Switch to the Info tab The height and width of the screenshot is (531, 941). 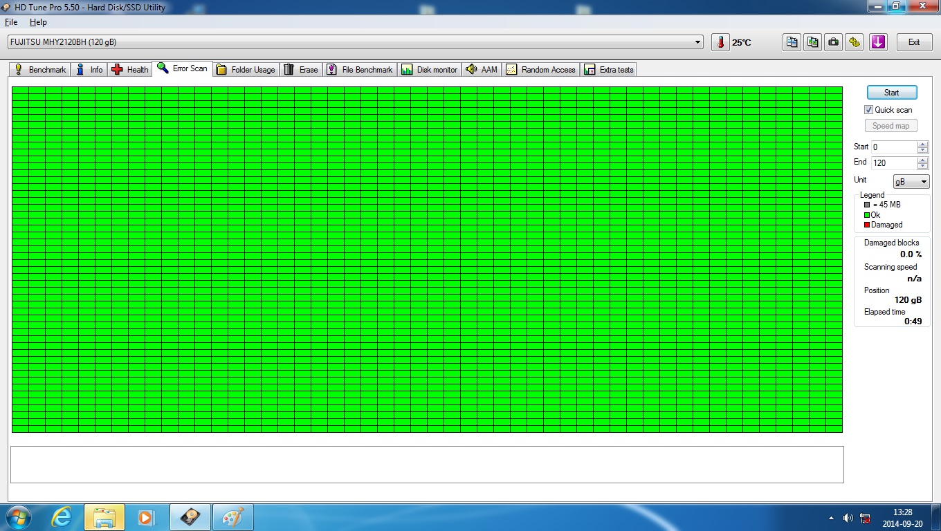pyautogui.click(x=89, y=70)
